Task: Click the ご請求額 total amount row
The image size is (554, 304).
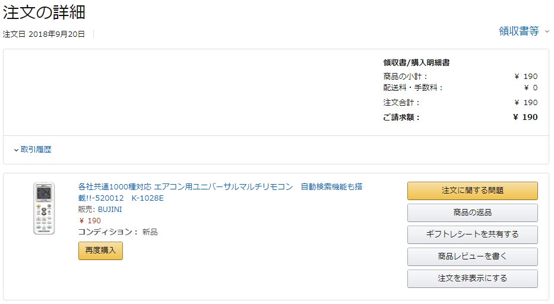Action: tap(460, 117)
